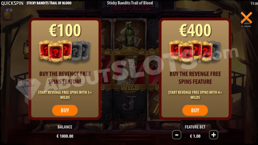This screenshot has height=145, width=258.
Task: Click the Sticky Bandits Trail of Blood title
Action: [130, 3]
